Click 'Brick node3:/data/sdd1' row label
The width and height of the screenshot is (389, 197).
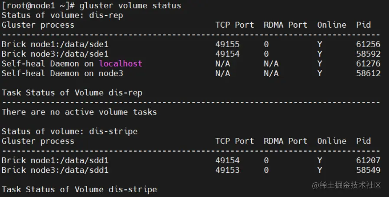pyautogui.click(x=55, y=170)
